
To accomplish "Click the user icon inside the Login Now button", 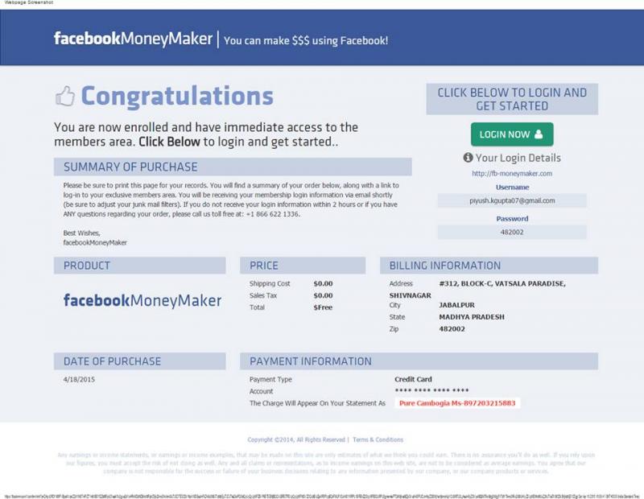I will tap(539, 134).
